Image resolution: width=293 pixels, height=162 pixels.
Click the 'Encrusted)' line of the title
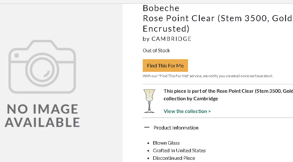pos(166,29)
